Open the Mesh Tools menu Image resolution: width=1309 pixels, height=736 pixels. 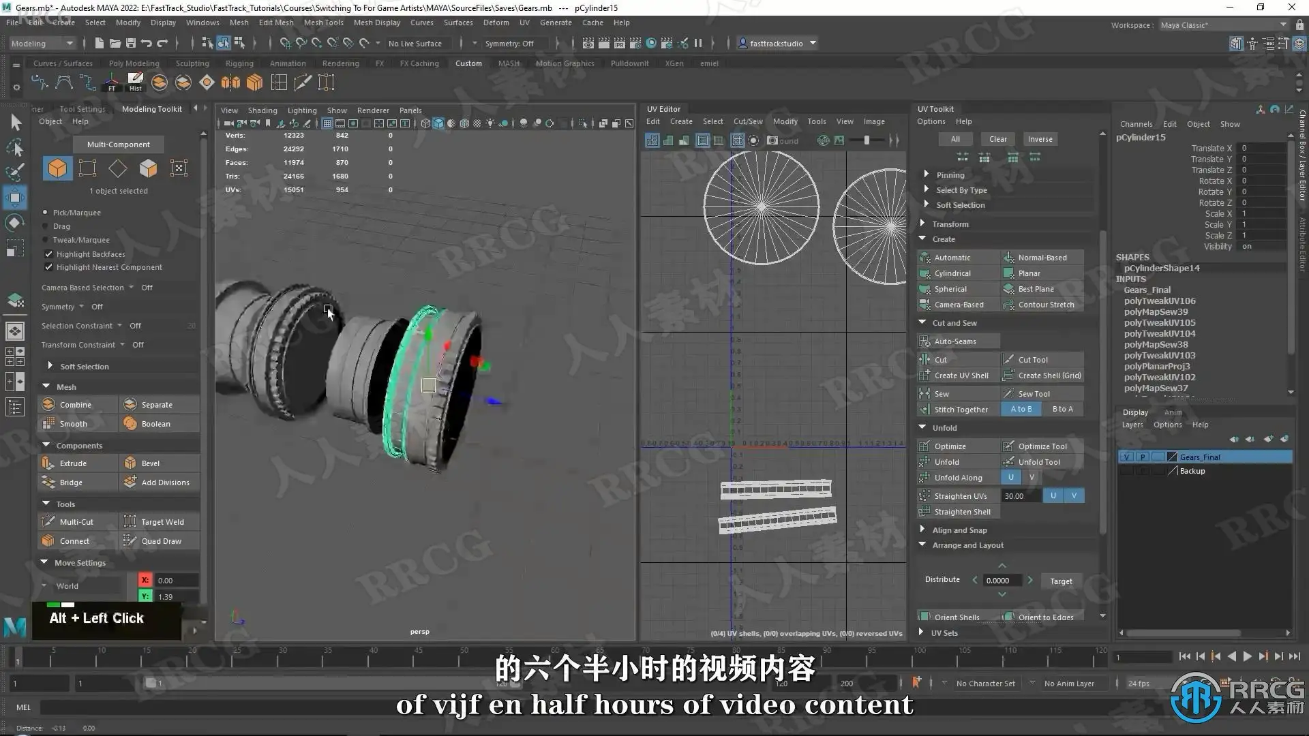click(x=323, y=22)
